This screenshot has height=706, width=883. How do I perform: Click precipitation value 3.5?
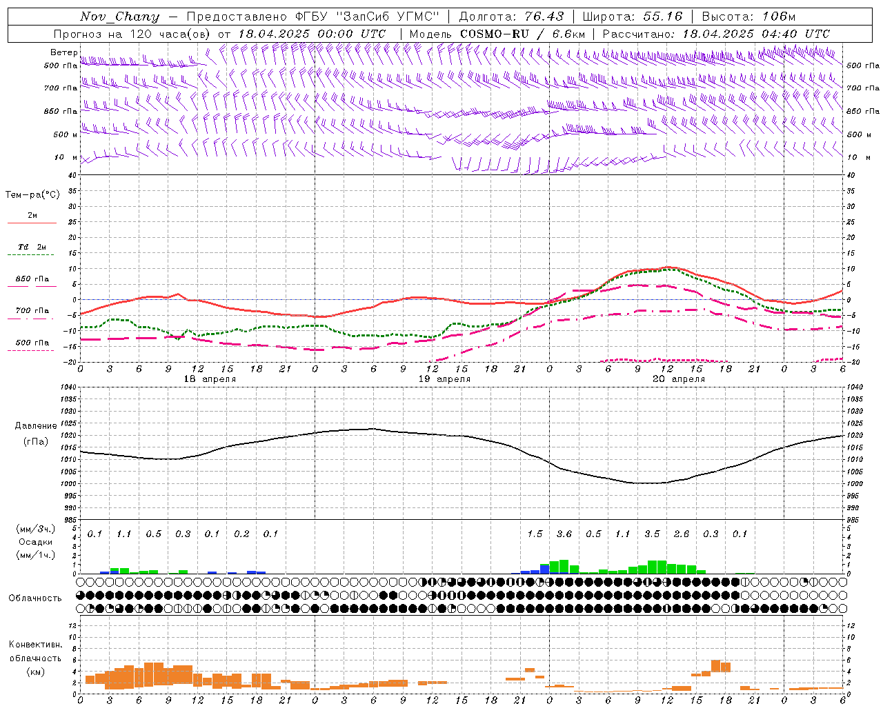[x=652, y=534]
